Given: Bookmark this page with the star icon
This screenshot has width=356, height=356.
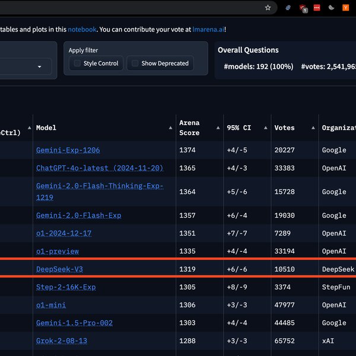Looking at the screenshot, I should pyautogui.click(x=268, y=8).
